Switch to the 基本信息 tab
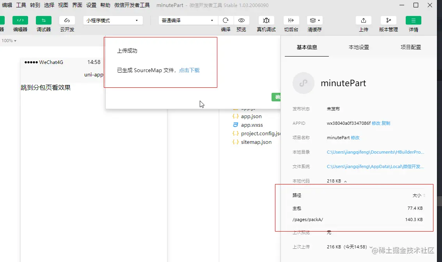 point(307,47)
